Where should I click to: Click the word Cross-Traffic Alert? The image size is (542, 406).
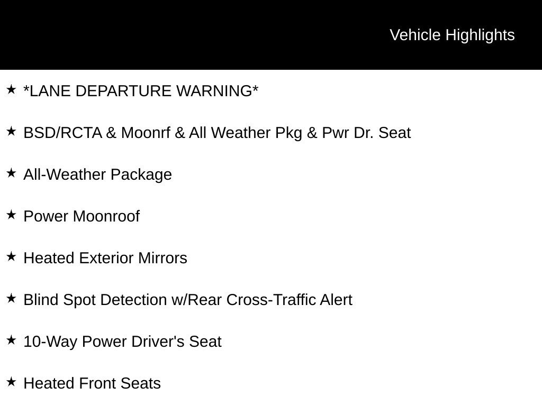click(290, 300)
